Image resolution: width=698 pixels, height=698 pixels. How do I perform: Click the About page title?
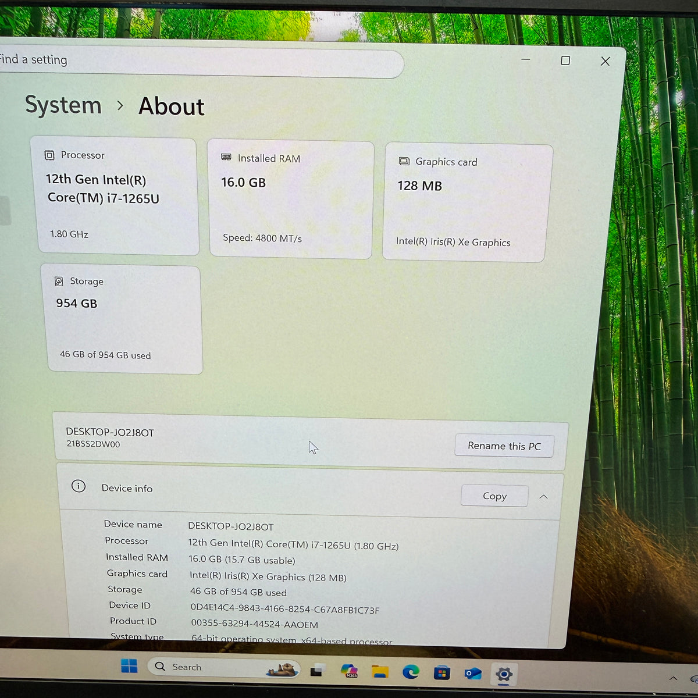click(x=172, y=106)
